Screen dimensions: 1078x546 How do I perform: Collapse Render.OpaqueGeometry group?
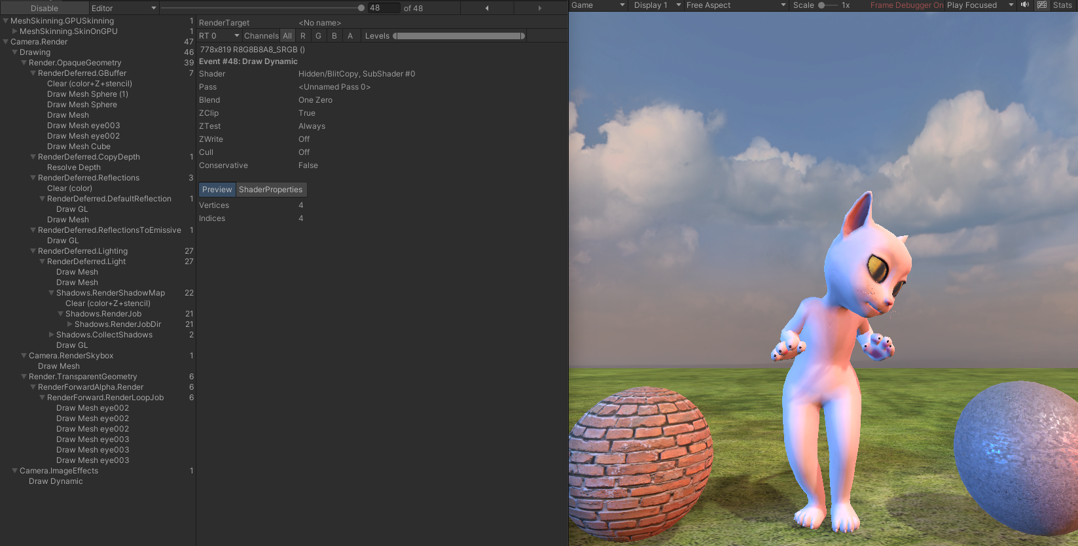24,63
